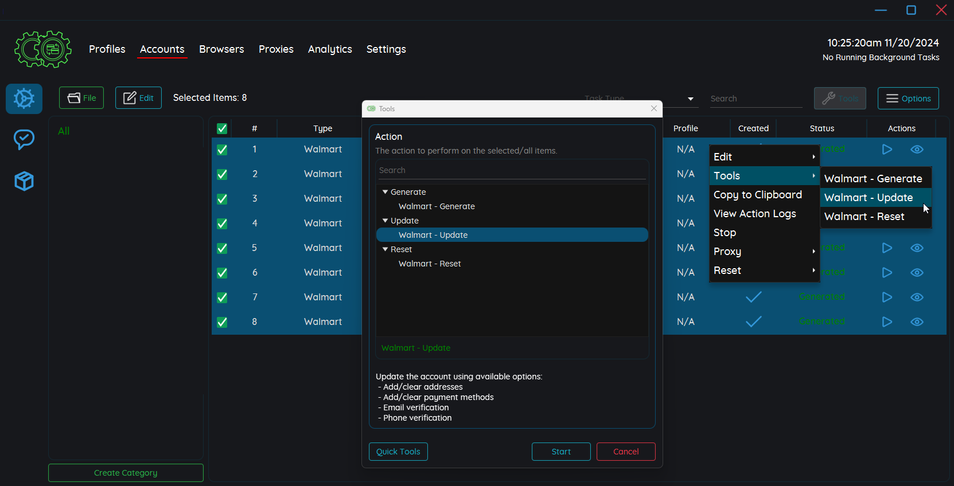Close the Tools dialog with X icon
The width and height of the screenshot is (954, 486).
(x=654, y=108)
